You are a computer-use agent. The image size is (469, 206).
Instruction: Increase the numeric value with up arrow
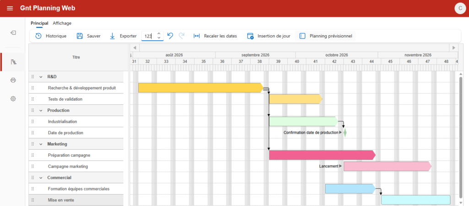159,34
